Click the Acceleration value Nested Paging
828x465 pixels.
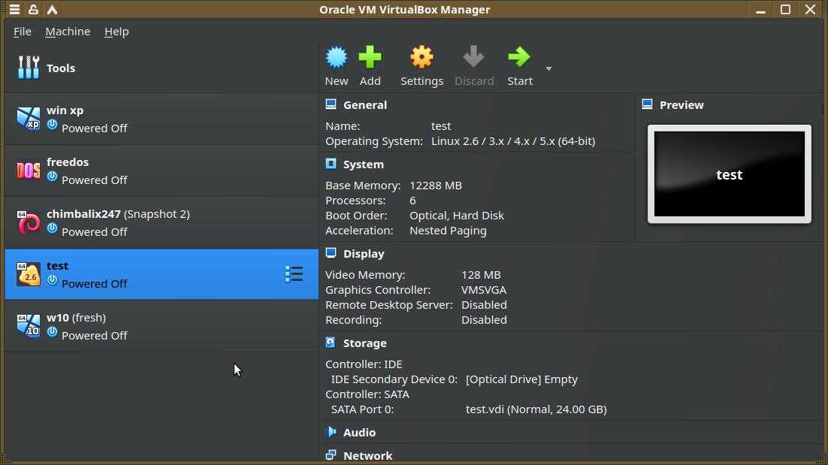coord(449,231)
